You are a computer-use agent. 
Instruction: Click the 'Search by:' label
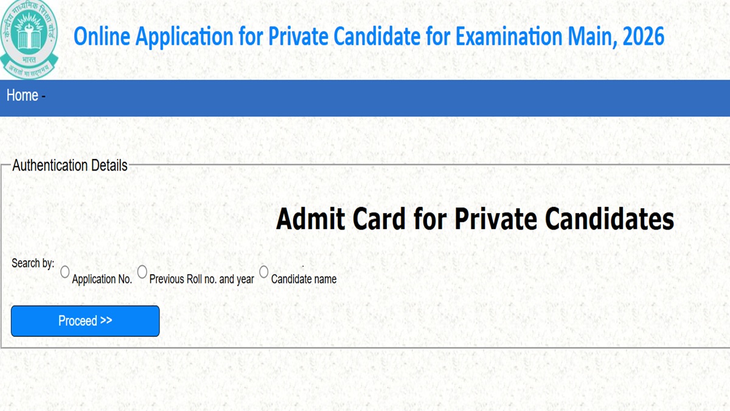pos(33,264)
